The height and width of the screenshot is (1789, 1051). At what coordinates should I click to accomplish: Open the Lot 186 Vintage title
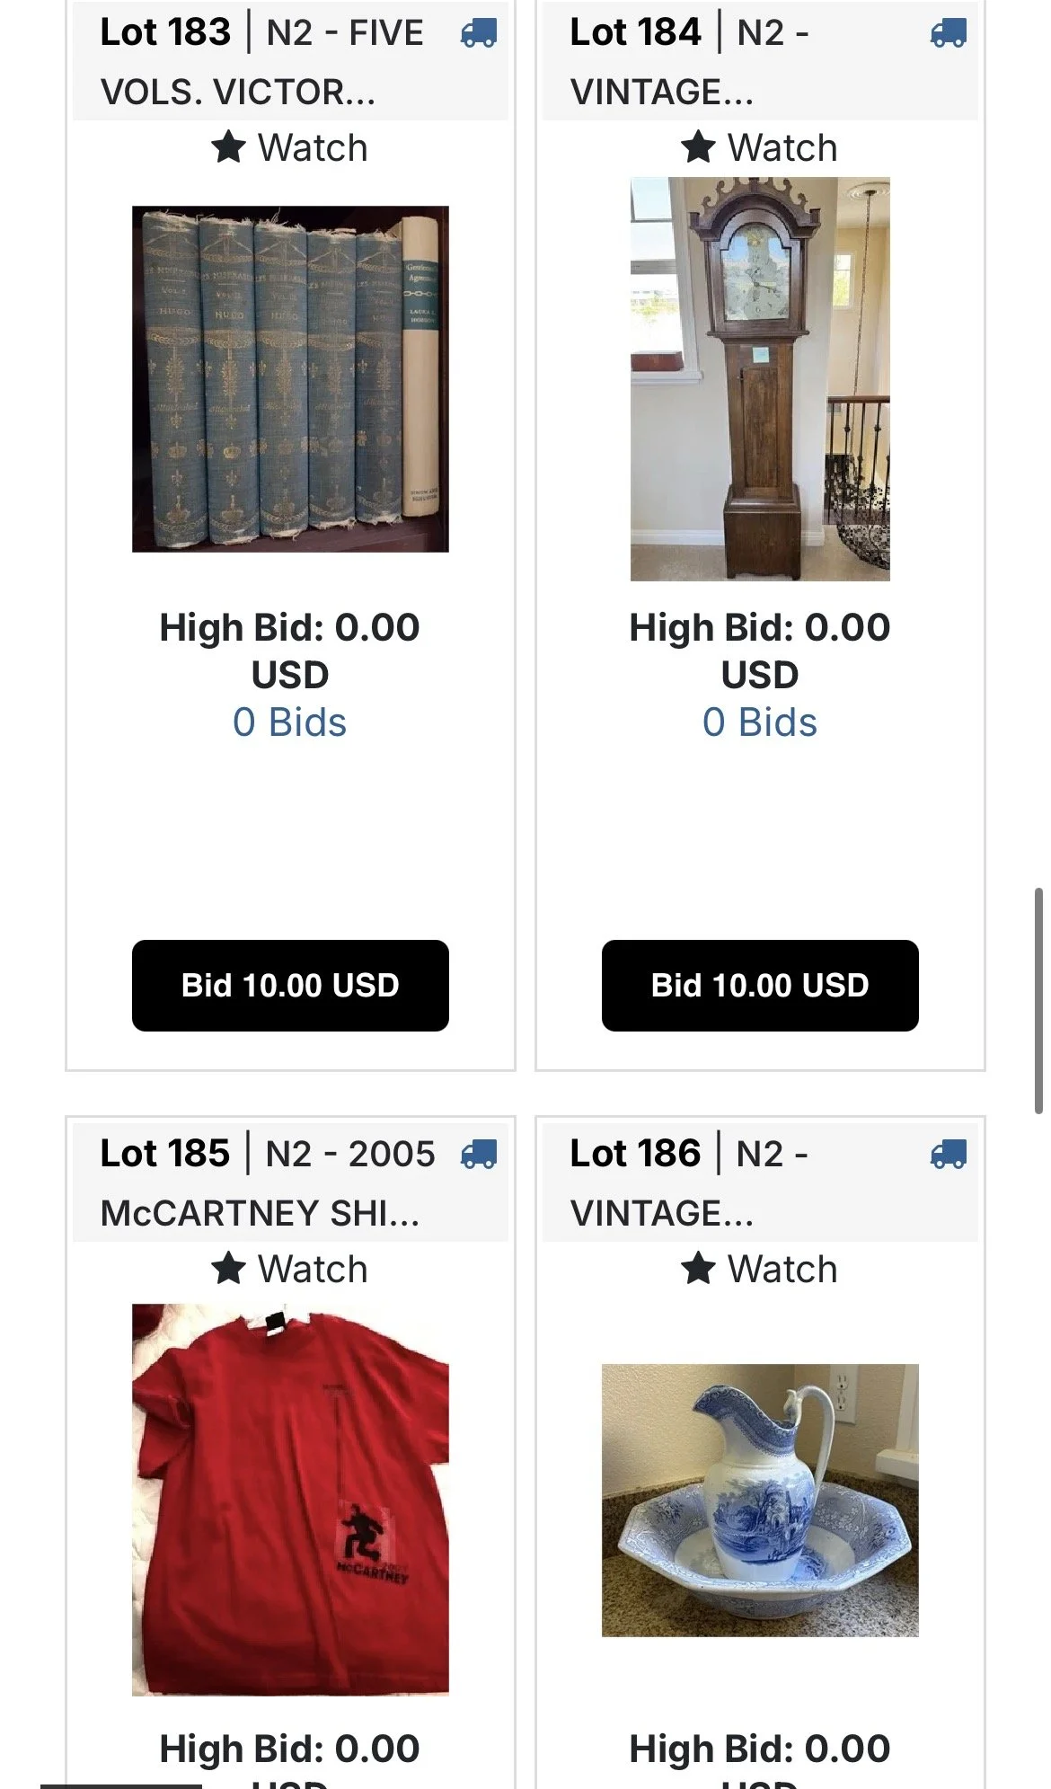pyautogui.click(x=690, y=1182)
